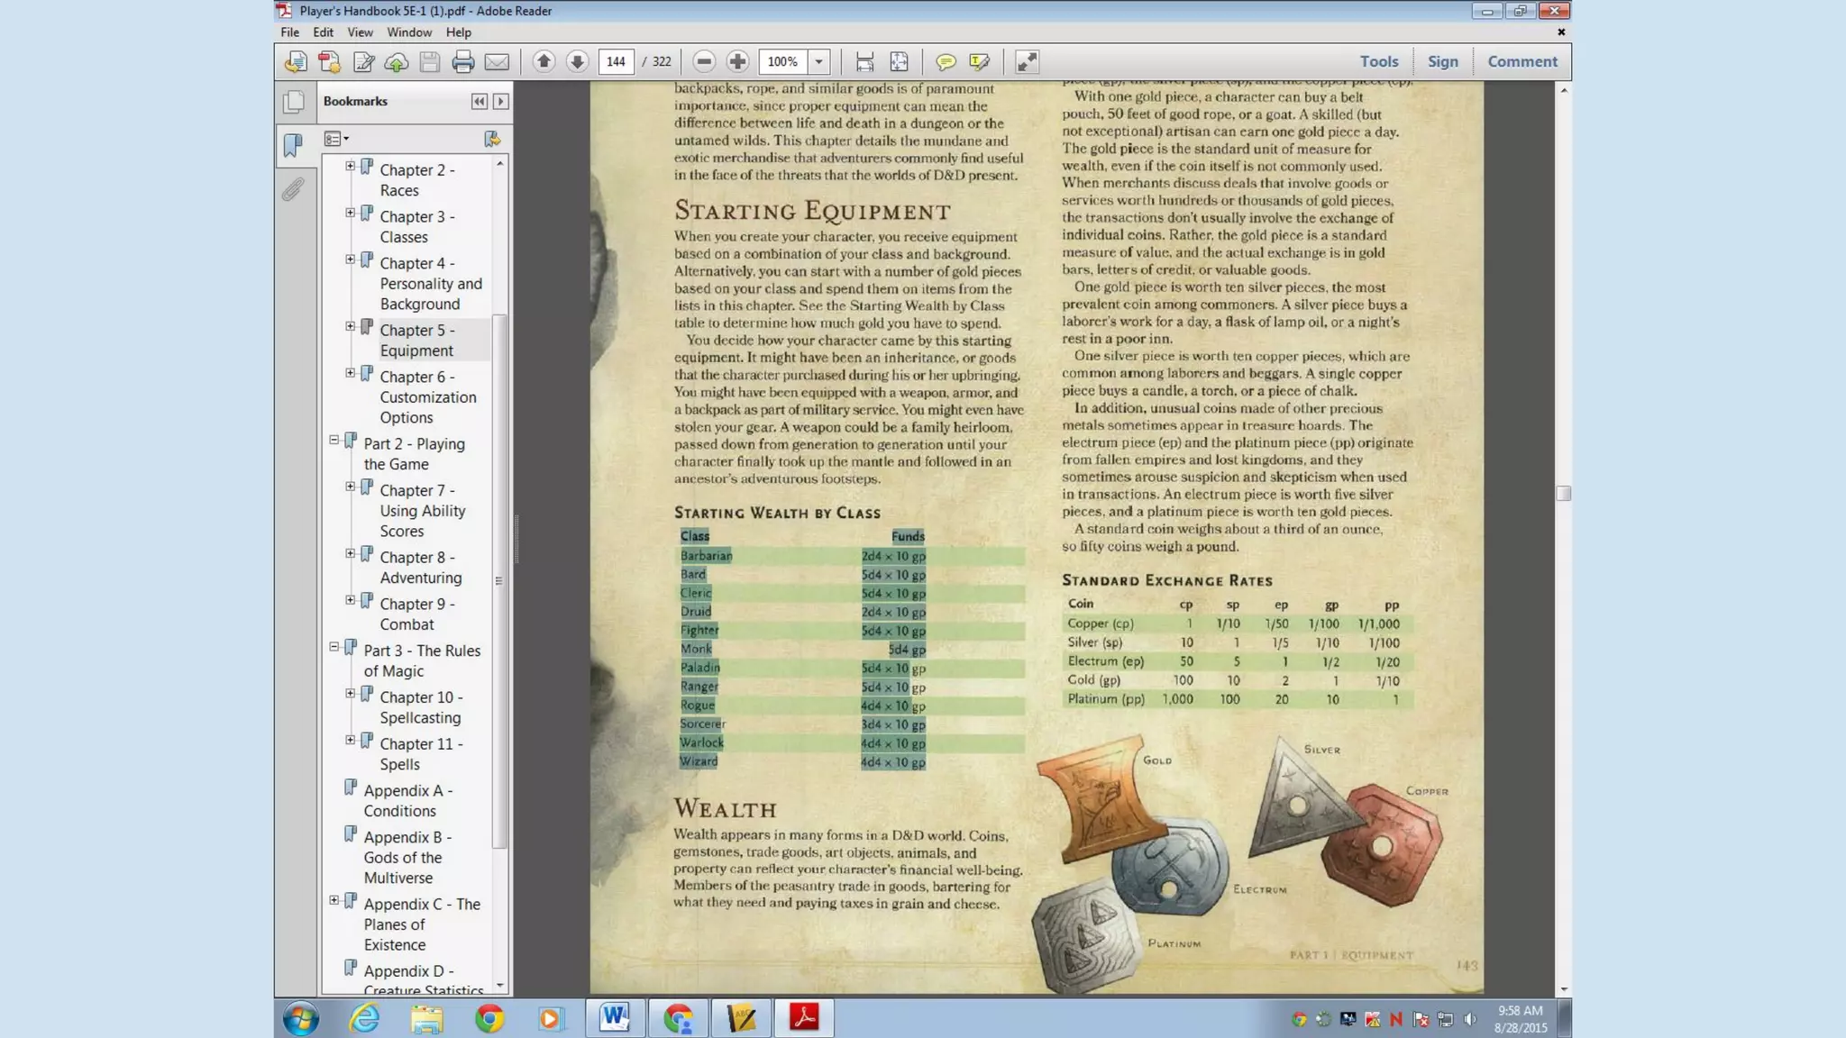Open the Attachments paperclip panel icon

(293, 189)
